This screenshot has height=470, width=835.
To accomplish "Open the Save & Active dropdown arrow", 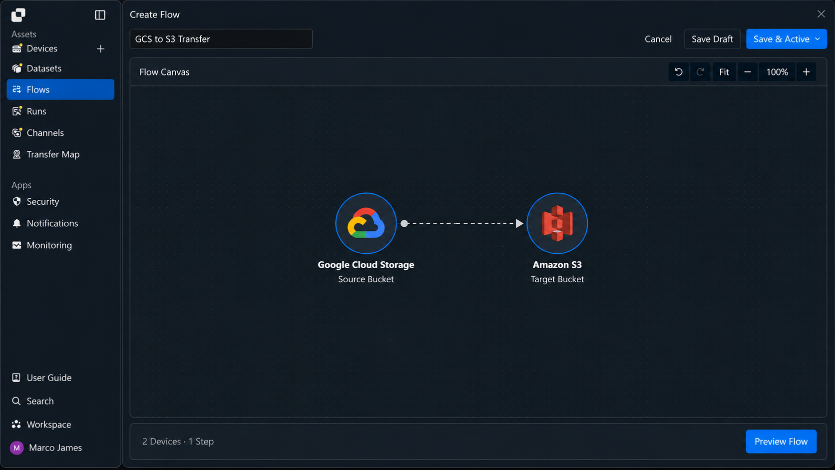I will pyautogui.click(x=818, y=39).
